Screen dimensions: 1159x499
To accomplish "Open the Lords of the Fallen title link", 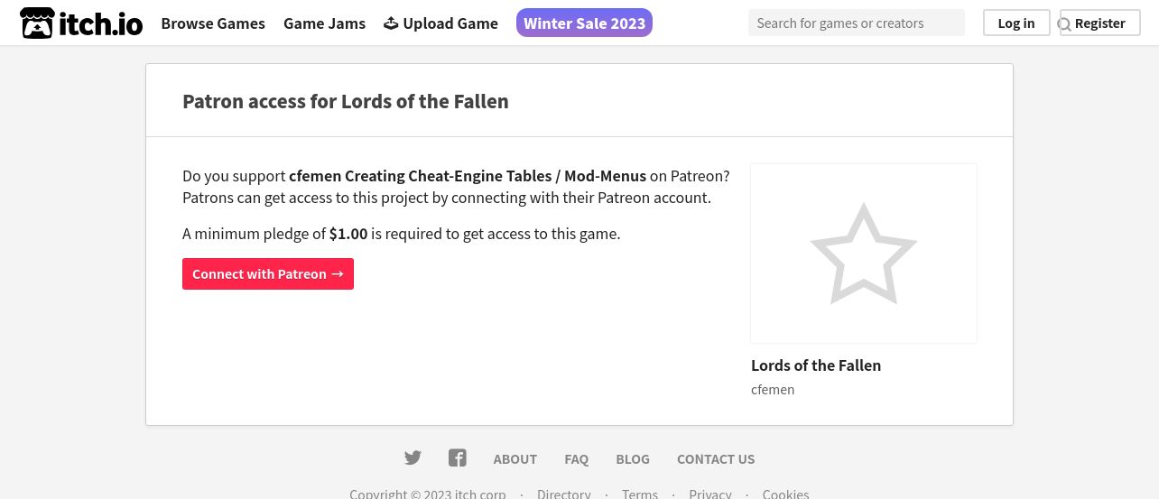I will pyautogui.click(x=816, y=365).
